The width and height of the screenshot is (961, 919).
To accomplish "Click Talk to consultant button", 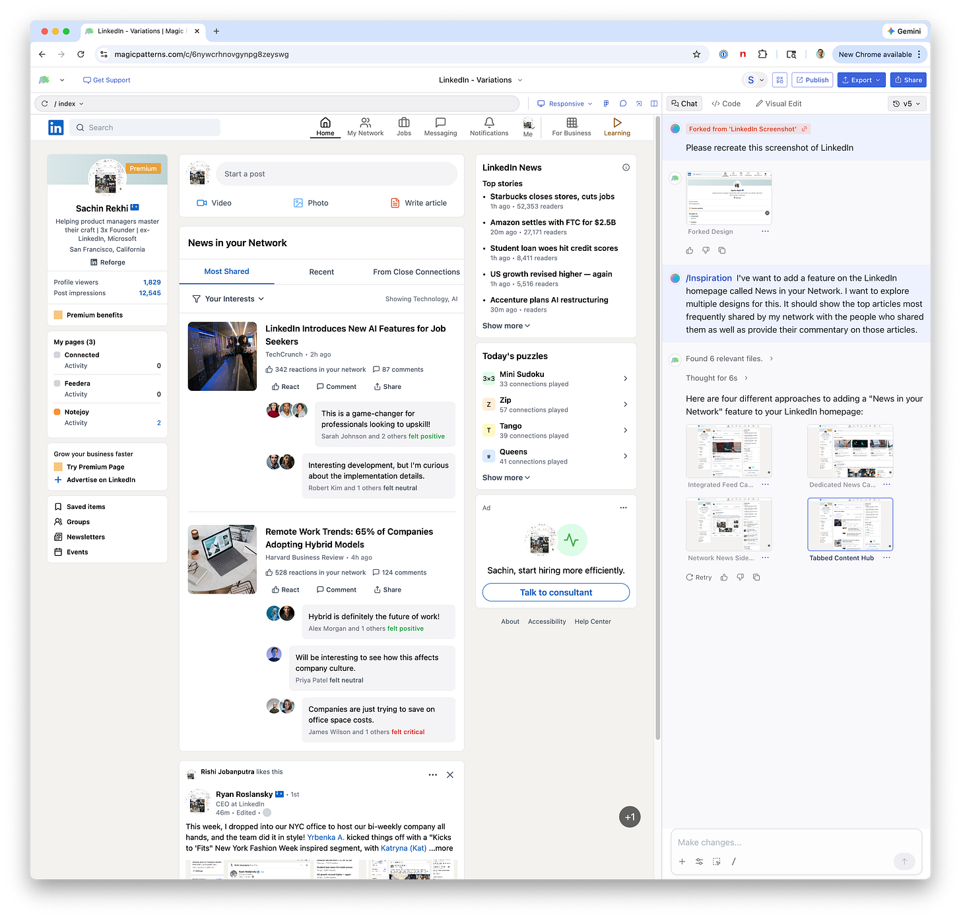I will tap(556, 592).
